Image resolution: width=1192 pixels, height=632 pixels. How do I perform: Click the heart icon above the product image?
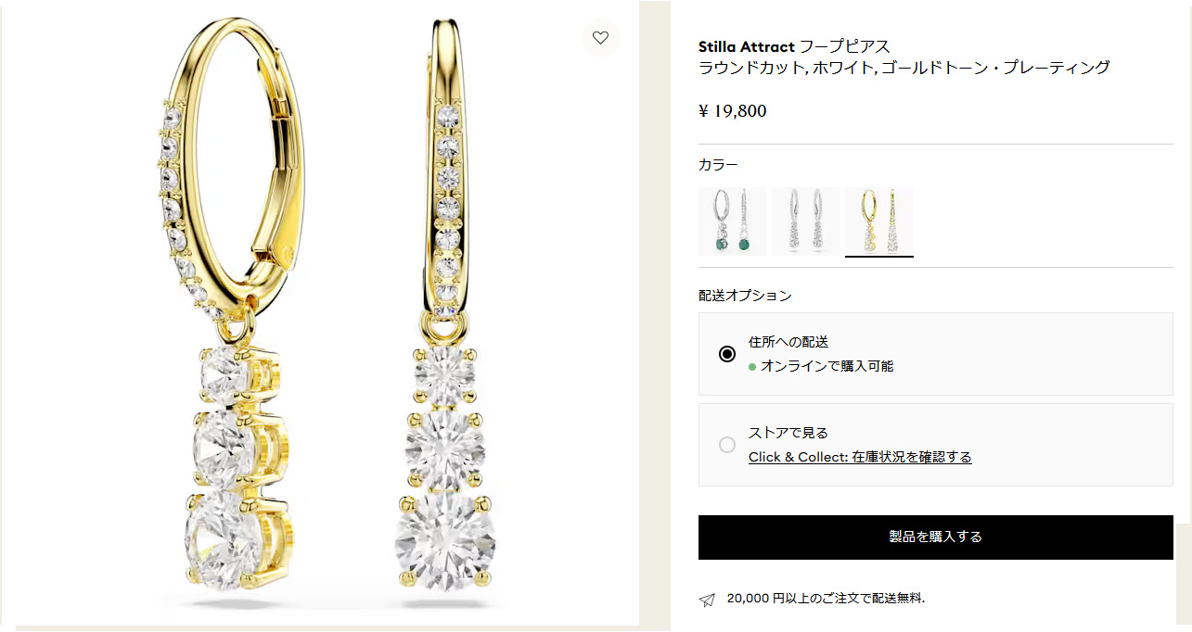point(601,38)
